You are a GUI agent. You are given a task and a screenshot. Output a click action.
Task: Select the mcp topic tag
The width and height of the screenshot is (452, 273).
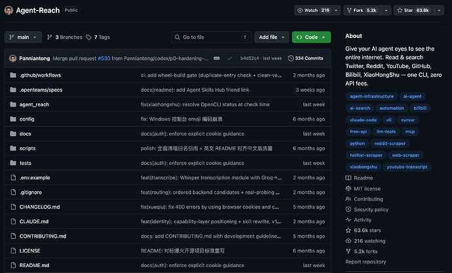point(410,132)
